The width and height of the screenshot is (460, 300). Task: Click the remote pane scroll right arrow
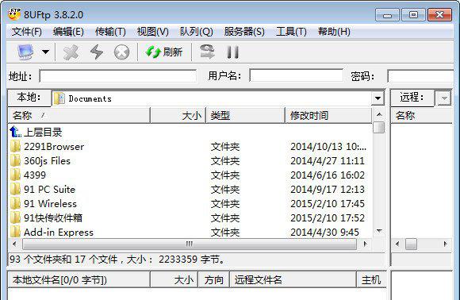click(446, 244)
